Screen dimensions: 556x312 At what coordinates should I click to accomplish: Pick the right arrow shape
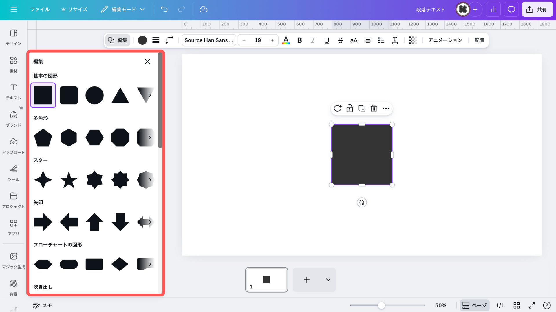pos(43,222)
